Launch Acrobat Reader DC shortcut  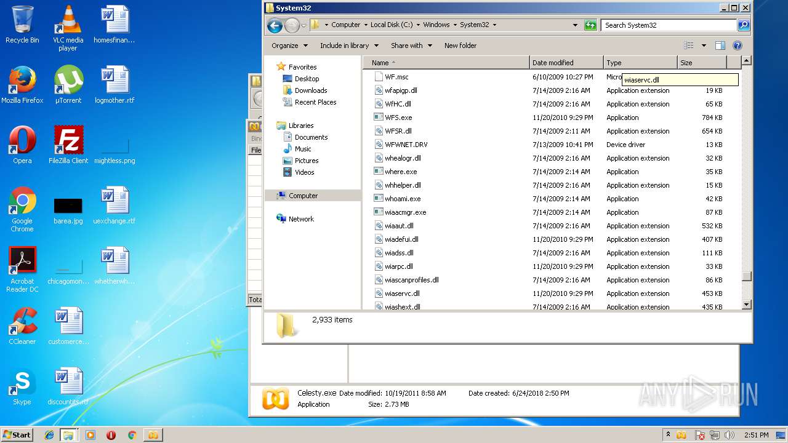pyautogui.click(x=22, y=269)
